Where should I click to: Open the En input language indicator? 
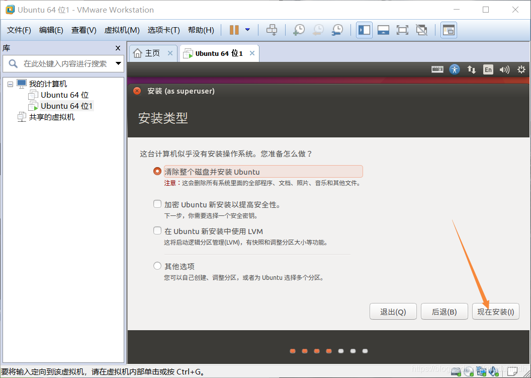pyautogui.click(x=488, y=69)
